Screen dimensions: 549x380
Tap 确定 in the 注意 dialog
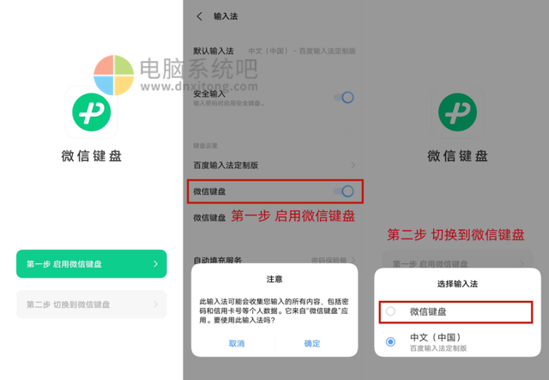point(312,344)
